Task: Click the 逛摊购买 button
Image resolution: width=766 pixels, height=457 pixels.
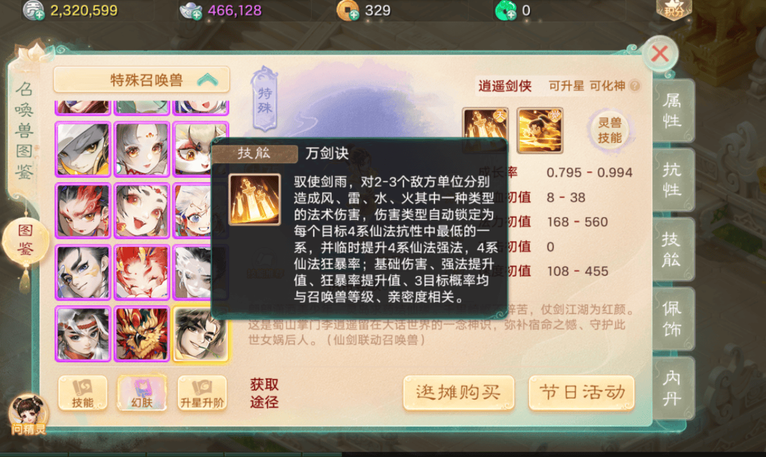Action: click(458, 393)
